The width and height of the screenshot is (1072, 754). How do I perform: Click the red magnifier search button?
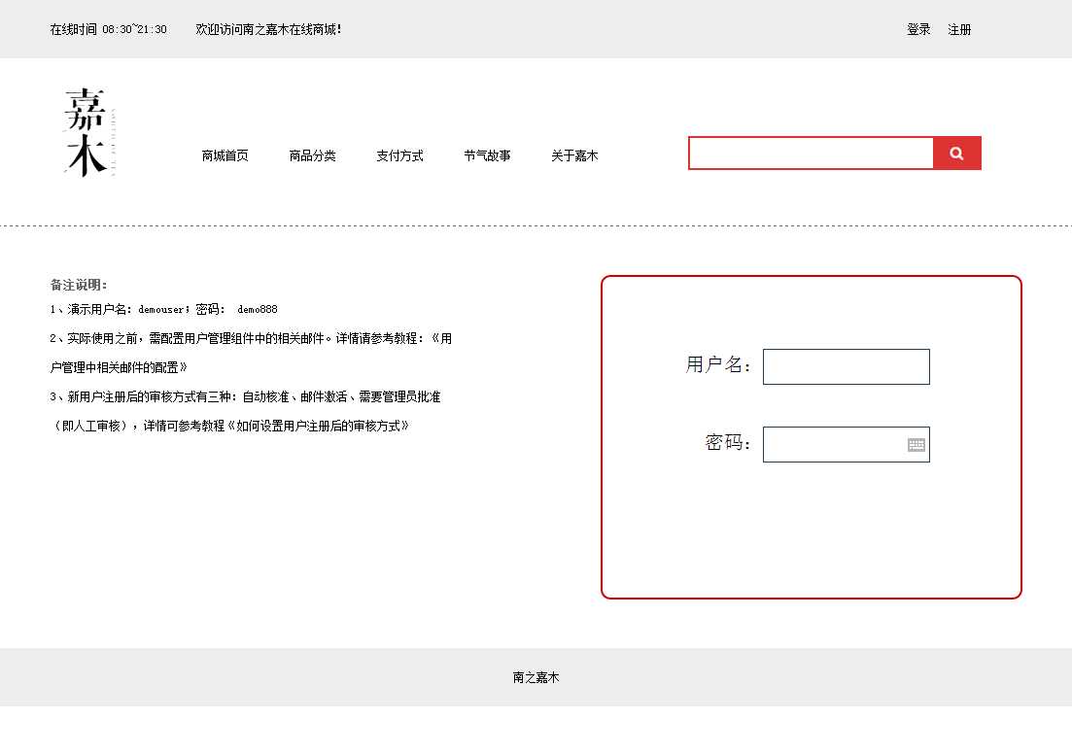tap(956, 154)
